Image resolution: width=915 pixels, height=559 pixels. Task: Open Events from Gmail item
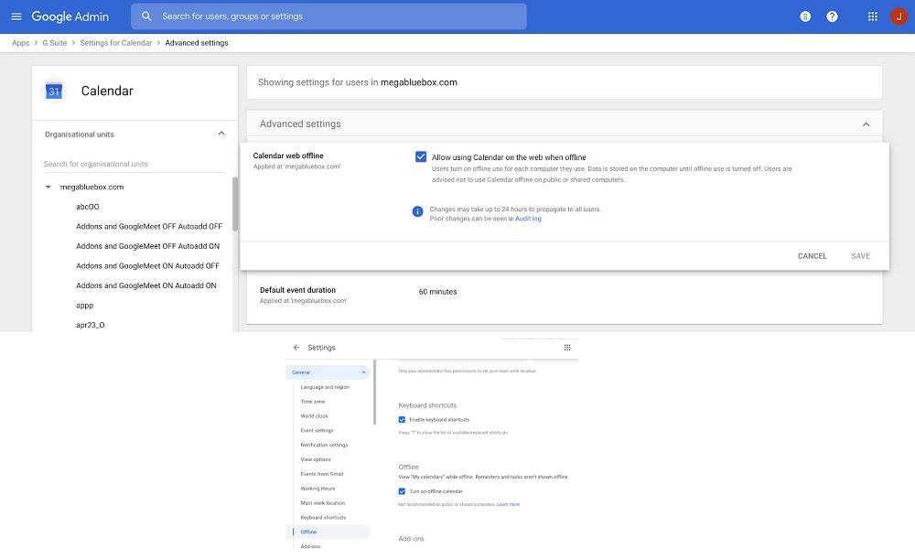coord(321,474)
